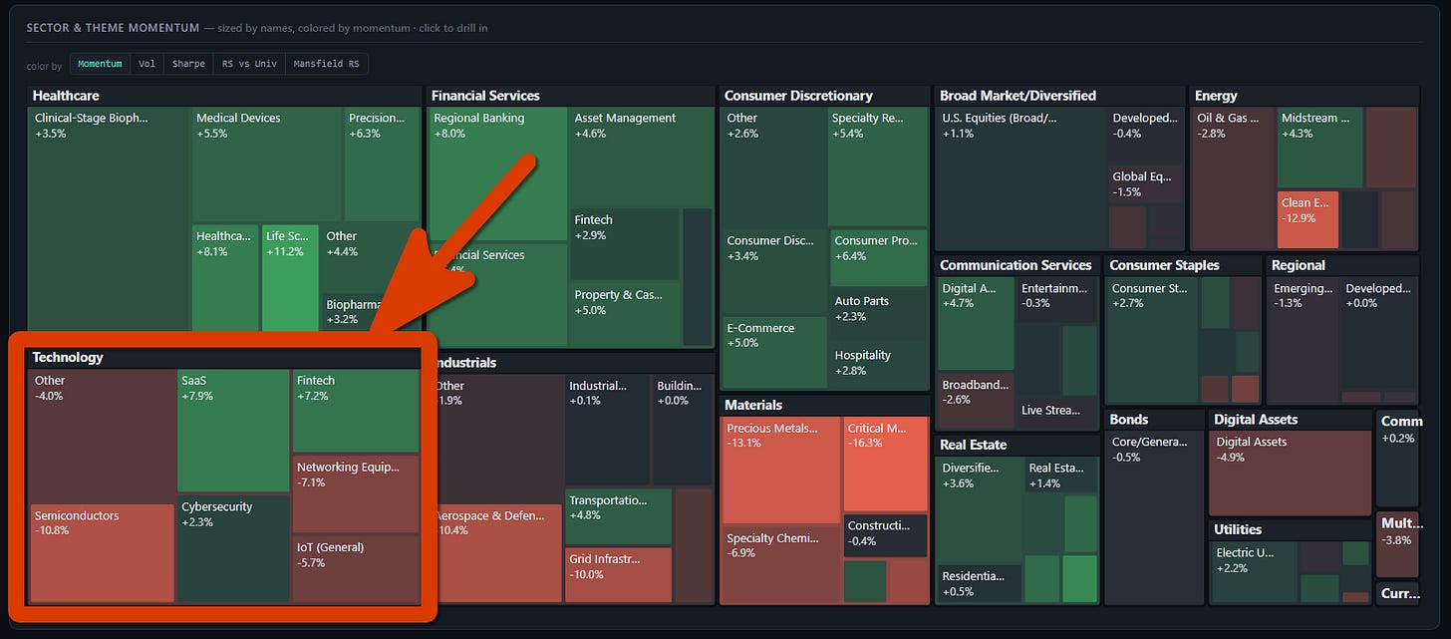
Task: Select the RS vs Univ tab
Action: pyautogui.click(x=249, y=64)
